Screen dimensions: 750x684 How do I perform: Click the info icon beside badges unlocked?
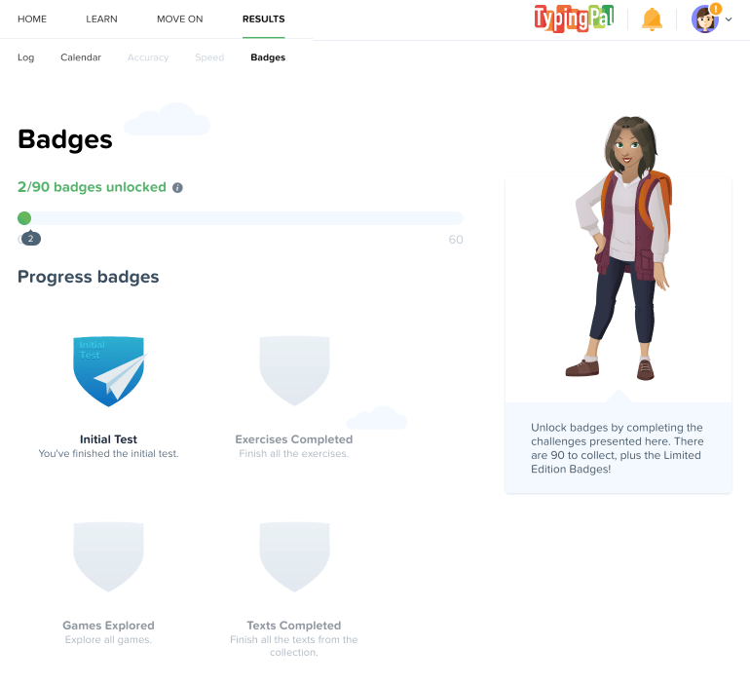pos(177,187)
